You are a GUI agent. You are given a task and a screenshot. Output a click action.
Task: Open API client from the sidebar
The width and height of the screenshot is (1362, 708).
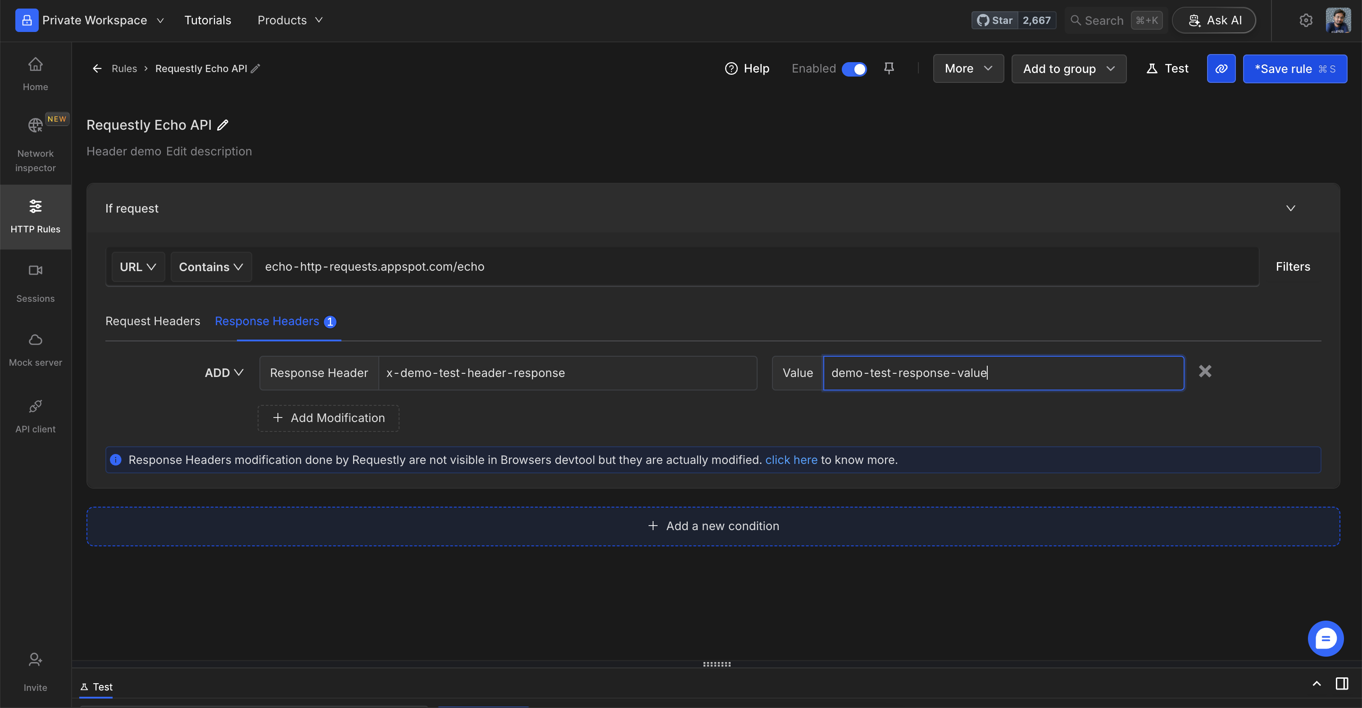point(35,416)
